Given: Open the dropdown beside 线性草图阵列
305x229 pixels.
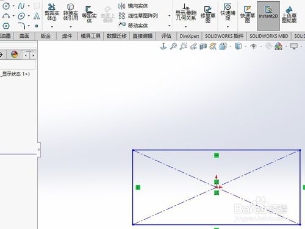Looking at the screenshot, I should (169, 16).
